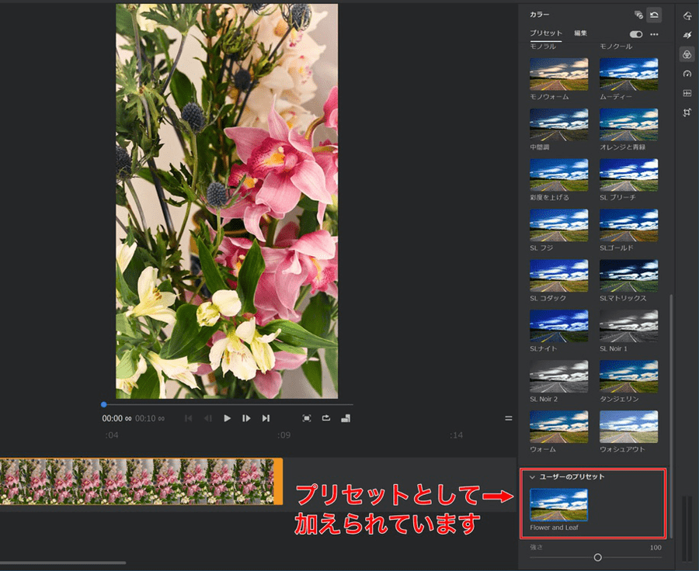Image resolution: width=699 pixels, height=571 pixels.
Task: Apply the SL Noir 1 preset
Action: coord(628,326)
